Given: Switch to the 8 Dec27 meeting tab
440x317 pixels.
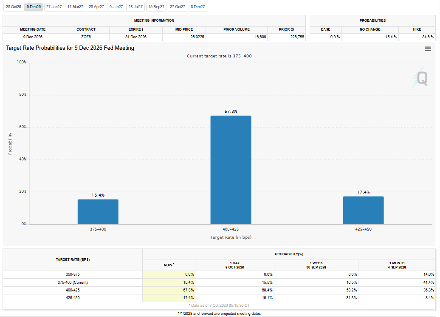Looking at the screenshot, I should pos(198,7).
